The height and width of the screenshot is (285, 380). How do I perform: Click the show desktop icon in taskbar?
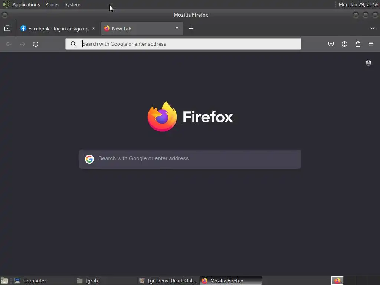(4, 281)
